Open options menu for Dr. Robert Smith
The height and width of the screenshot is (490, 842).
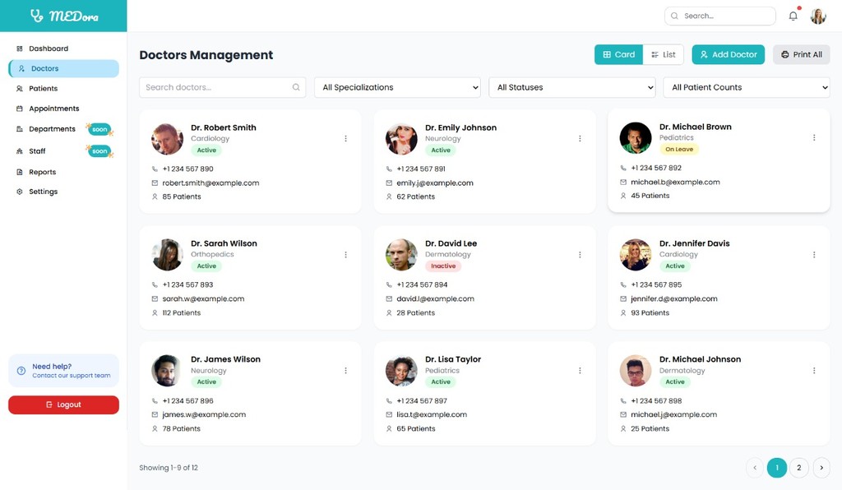click(x=346, y=138)
